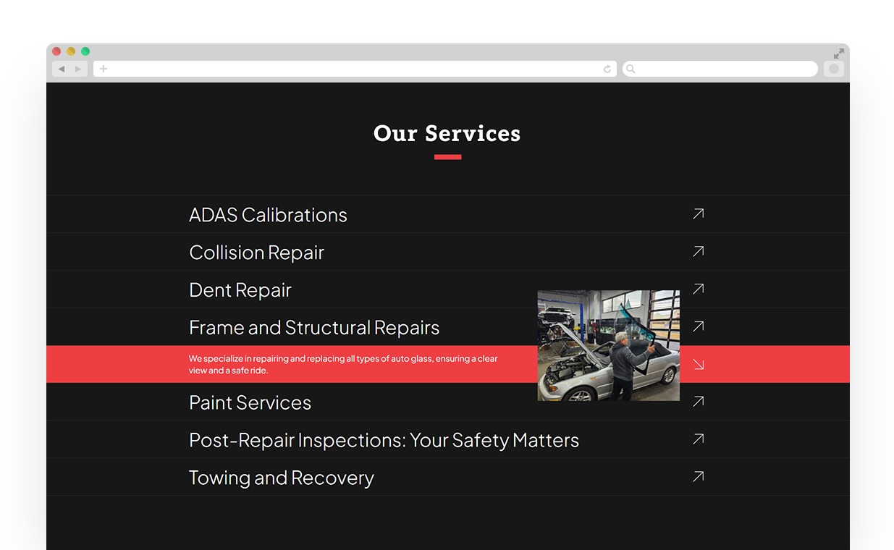Go to Paint Services page
894x550 pixels.
click(x=250, y=402)
